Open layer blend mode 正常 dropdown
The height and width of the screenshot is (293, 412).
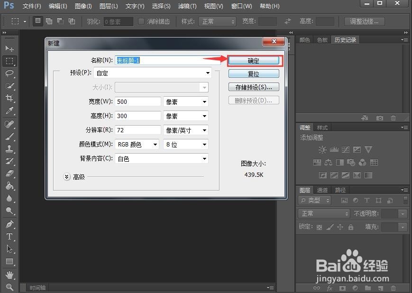pyautogui.click(x=324, y=213)
